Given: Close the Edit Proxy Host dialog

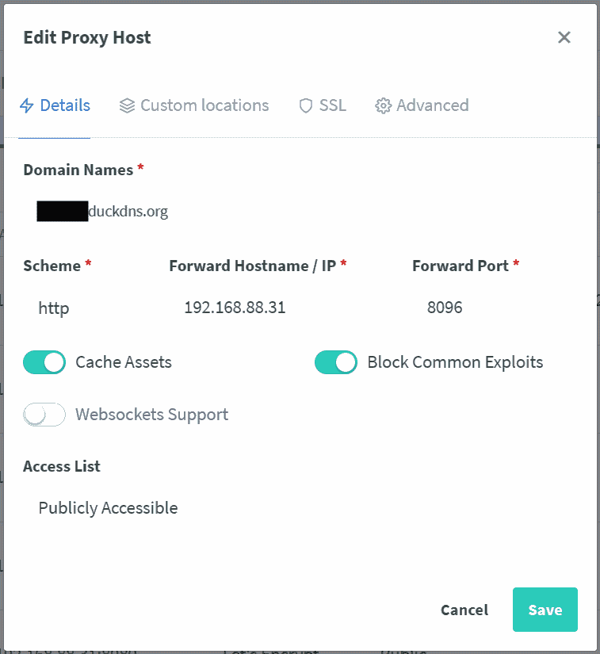Looking at the screenshot, I should (564, 37).
